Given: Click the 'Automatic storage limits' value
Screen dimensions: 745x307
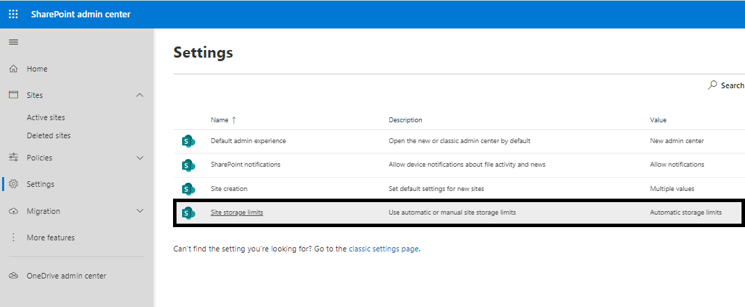Looking at the screenshot, I should click(x=686, y=213).
